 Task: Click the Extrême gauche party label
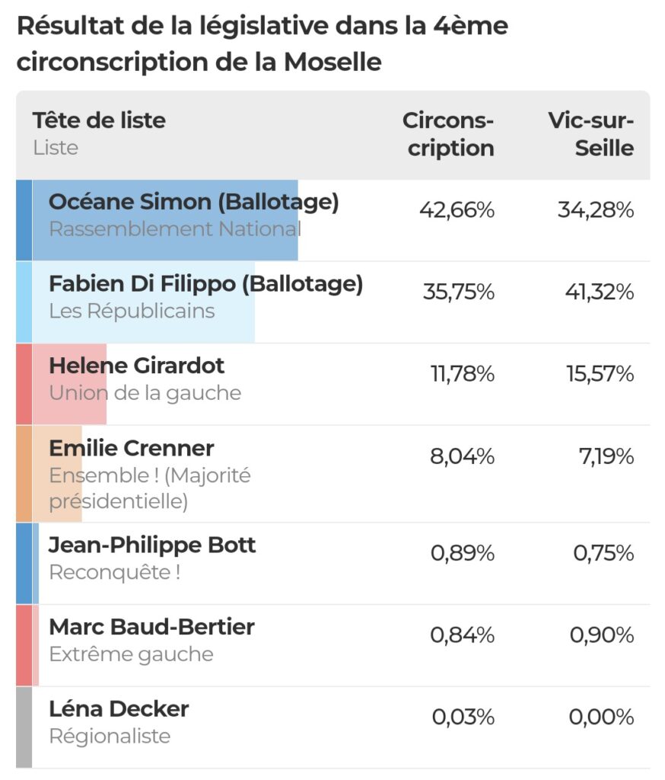tap(131, 654)
